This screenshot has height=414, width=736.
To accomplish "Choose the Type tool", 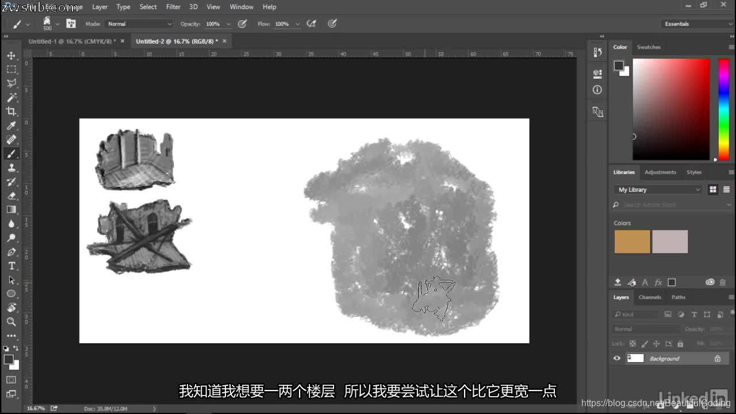I will 11,266.
